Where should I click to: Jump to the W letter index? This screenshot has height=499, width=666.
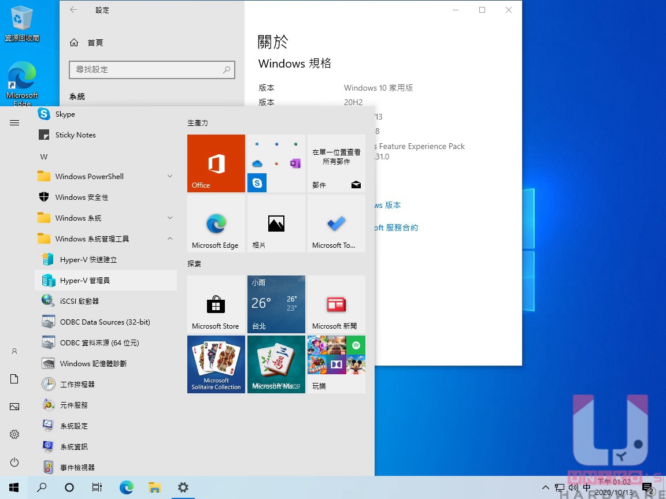click(x=44, y=157)
